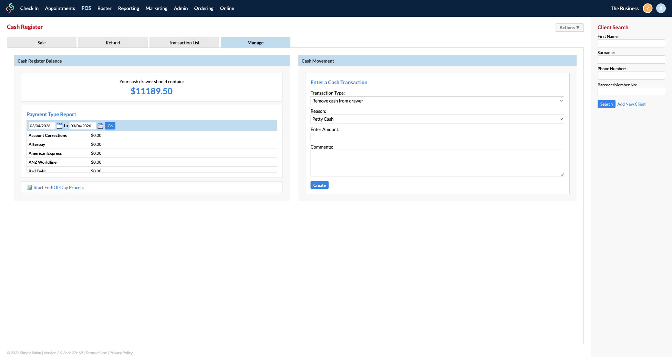
Task: Expand the Transaction Type dropdown
Action: pos(437,101)
